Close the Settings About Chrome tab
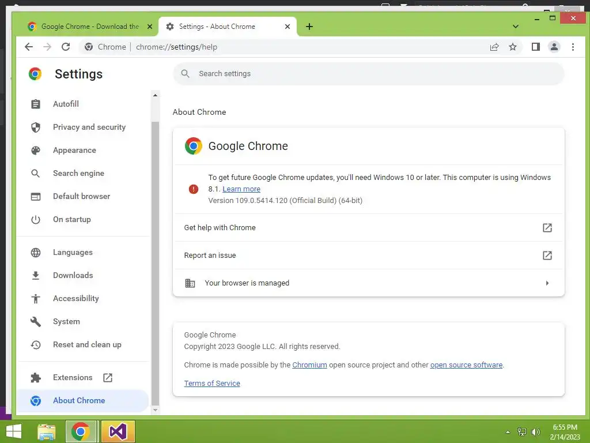 tap(288, 27)
